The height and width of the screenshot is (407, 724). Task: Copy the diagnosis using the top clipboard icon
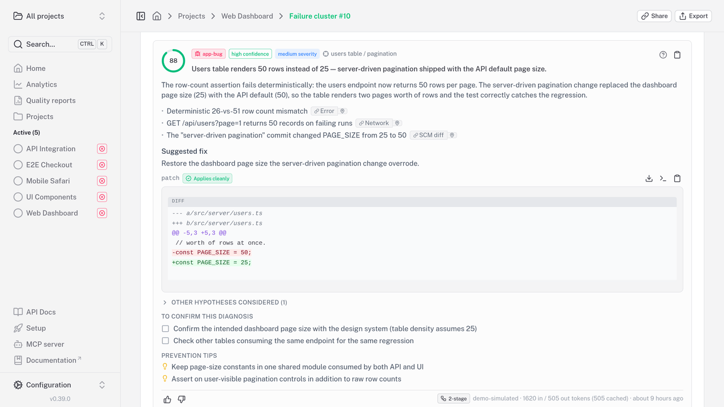[677, 55]
